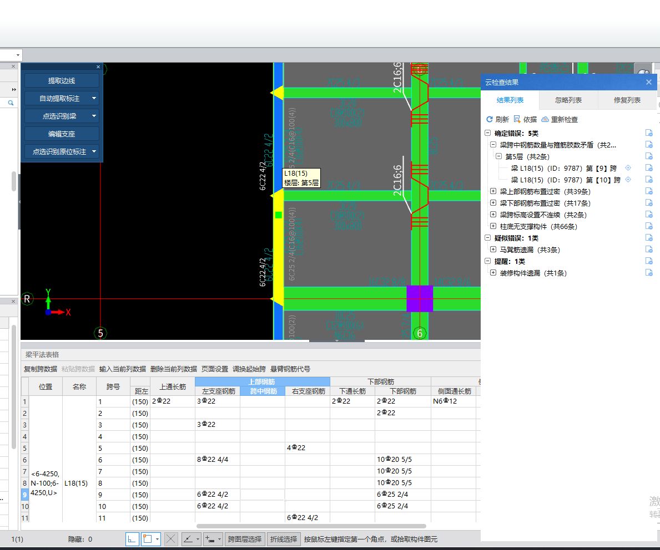Locate beam L18(15) 第【9】跨 target icon
This screenshot has width=660, height=550.
click(628, 168)
